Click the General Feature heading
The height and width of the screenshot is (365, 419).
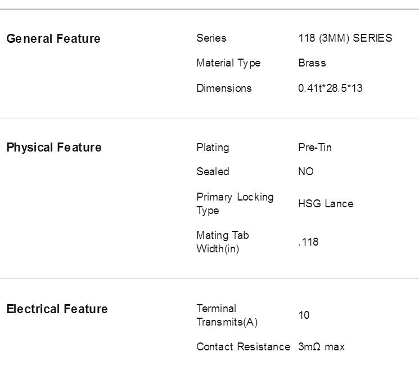pos(53,38)
